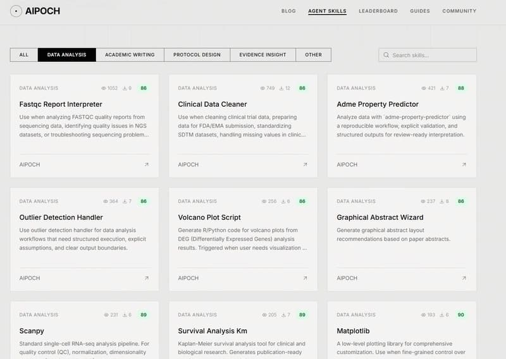Click AIPOCH author on Outlier Detection Handler card
This screenshot has width=506, height=359.
[30, 278]
